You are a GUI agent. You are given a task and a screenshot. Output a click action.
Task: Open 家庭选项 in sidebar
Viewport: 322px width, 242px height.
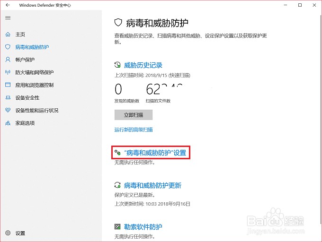pos(25,123)
